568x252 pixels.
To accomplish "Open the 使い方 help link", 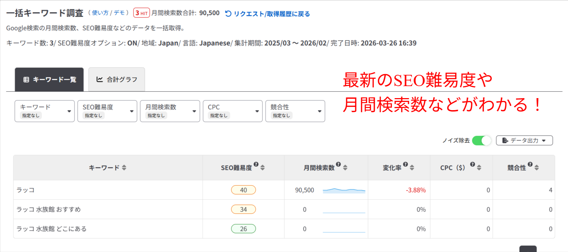I will pyautogui.click(x=100, y=13).
